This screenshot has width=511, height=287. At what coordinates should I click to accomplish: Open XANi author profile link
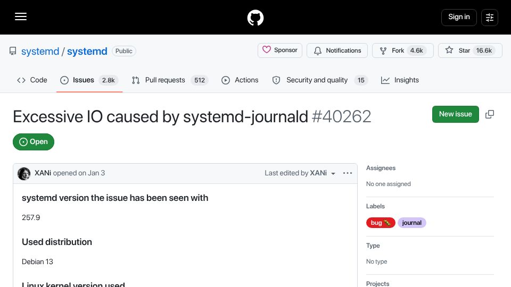pos(43,173)
